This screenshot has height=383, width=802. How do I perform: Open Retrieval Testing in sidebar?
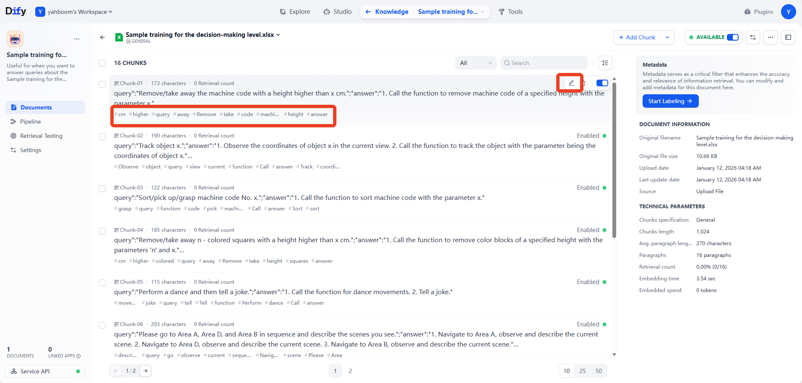click(x=41, y=136)
